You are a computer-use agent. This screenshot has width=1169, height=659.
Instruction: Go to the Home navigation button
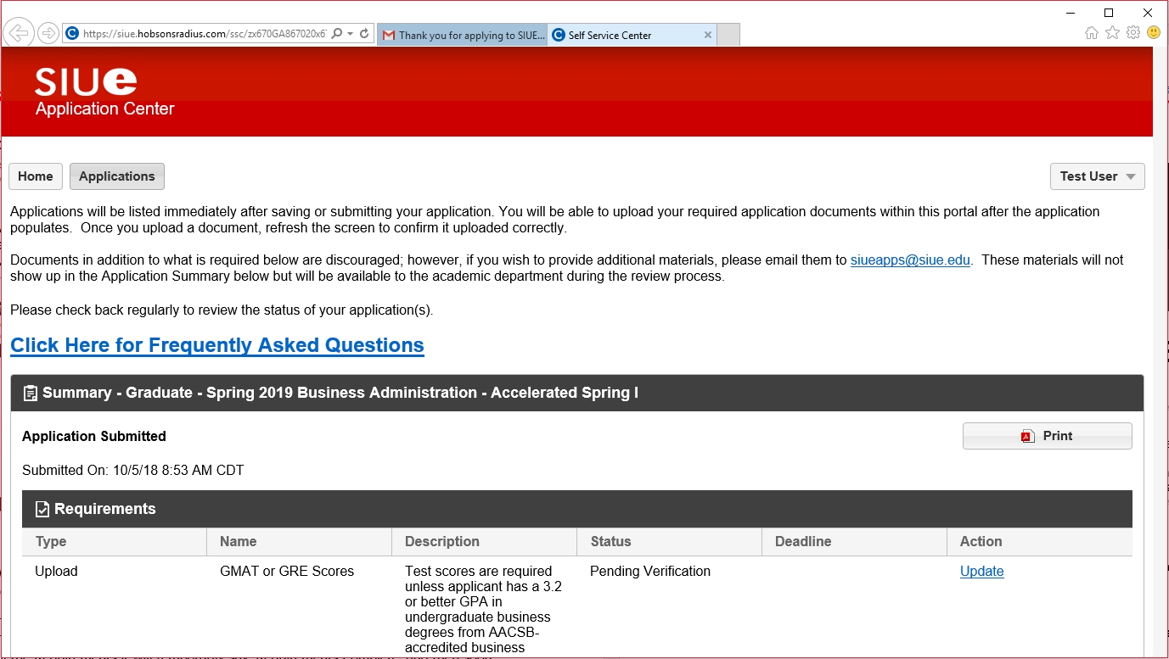36,176
